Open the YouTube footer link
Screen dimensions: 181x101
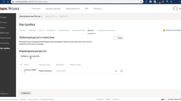116,99
